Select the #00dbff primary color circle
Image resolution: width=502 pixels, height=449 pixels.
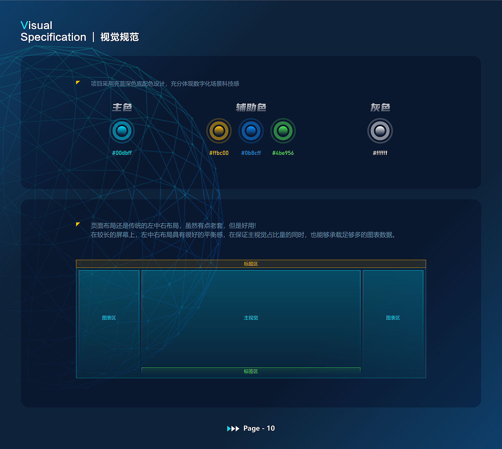[122, 131]
